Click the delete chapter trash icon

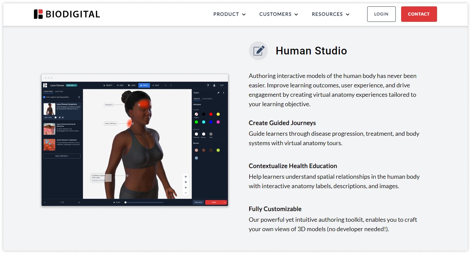point(63,117)
